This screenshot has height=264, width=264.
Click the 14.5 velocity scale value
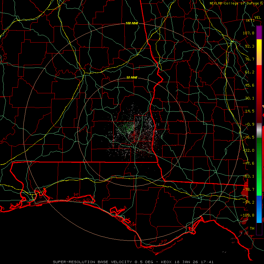[x=250, y=111]
